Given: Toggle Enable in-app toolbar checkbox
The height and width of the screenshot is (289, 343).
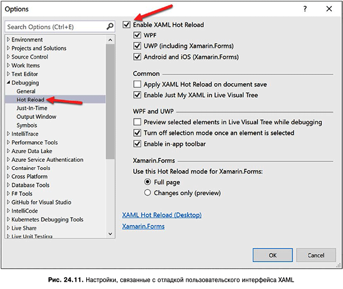Looking at the screenshot, I should [137, 144].
